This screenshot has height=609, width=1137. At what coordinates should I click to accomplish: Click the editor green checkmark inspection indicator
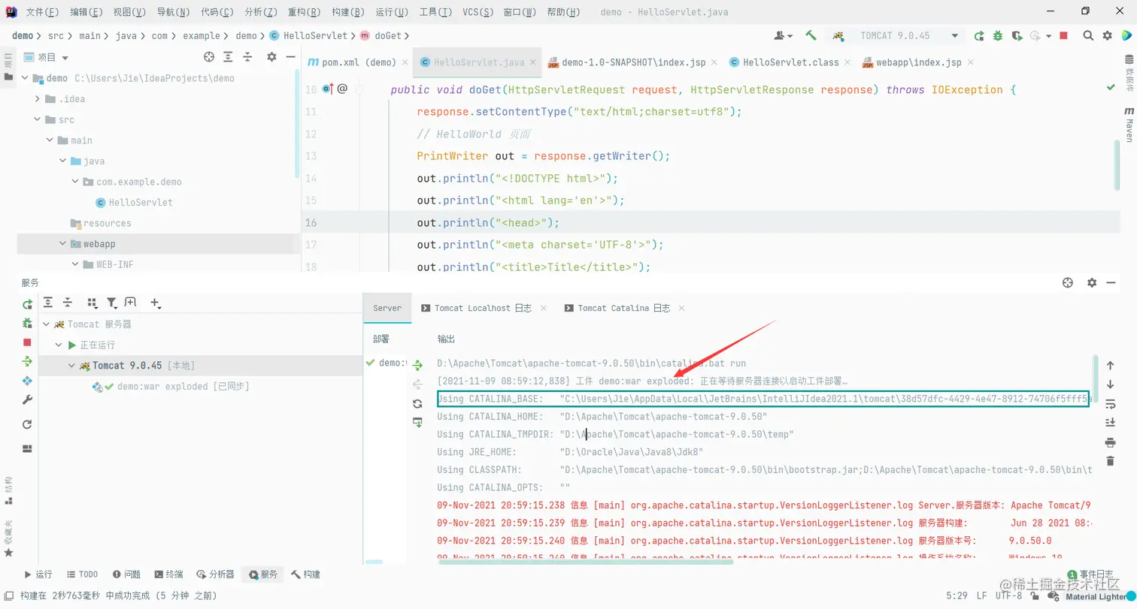point(1111,87)
